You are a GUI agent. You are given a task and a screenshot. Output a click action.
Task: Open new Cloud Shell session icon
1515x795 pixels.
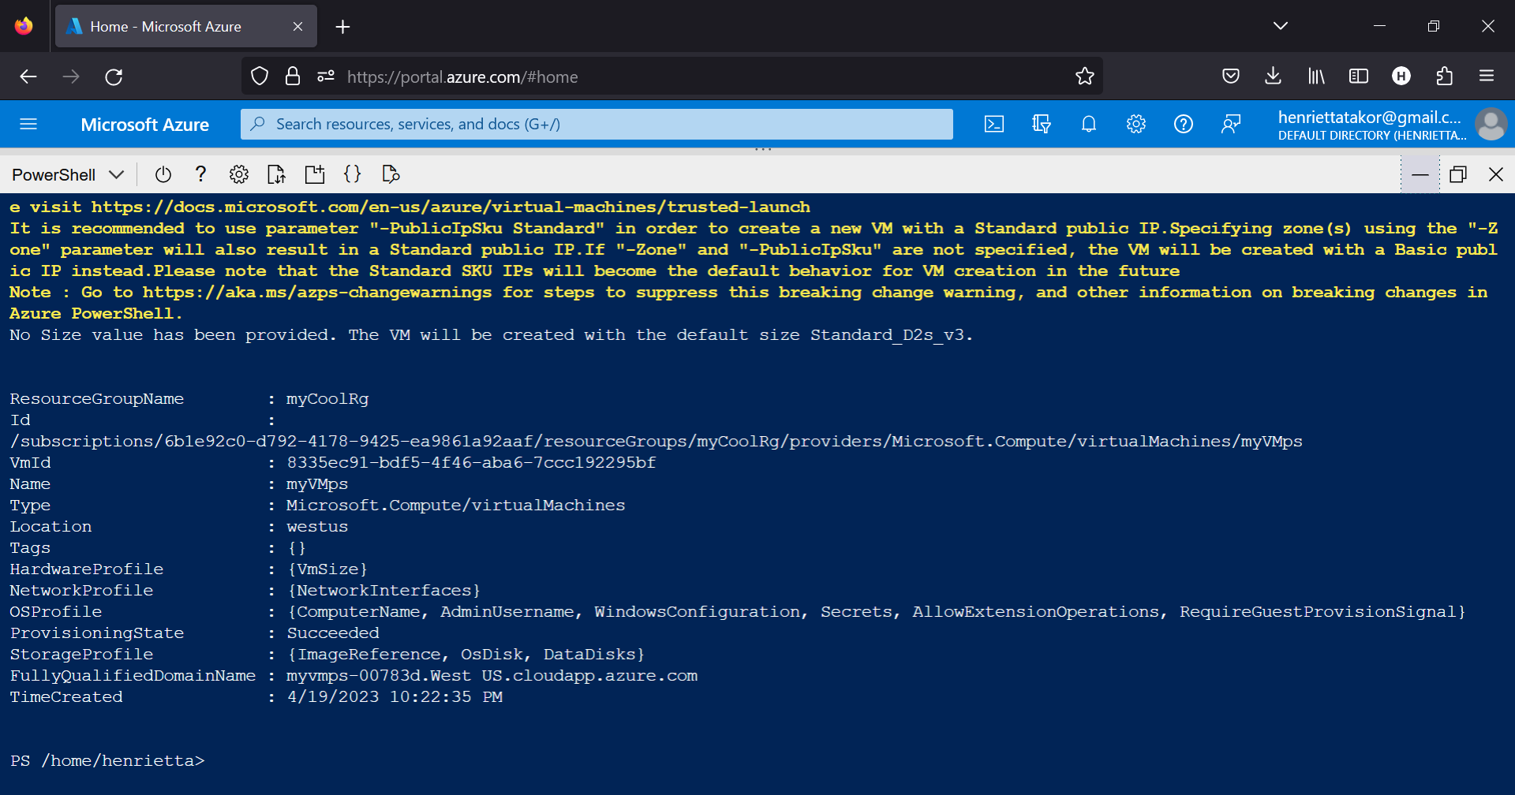tap(315, 174)
